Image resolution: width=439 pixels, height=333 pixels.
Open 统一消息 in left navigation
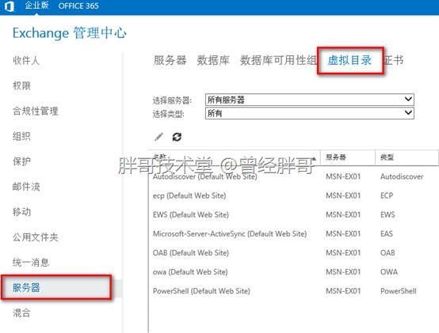(31, 263)
